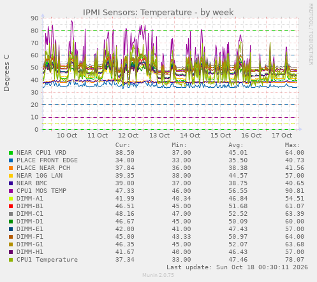Click the DIMM-D1 dark green swatch
Viewport: 317px width, 282px height.
coord(11,222)
